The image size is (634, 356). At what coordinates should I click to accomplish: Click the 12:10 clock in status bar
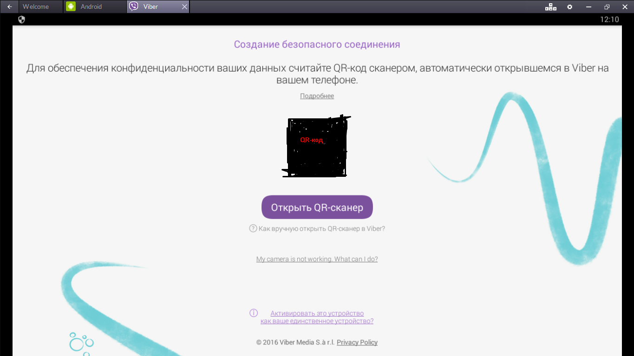[609, 19]
